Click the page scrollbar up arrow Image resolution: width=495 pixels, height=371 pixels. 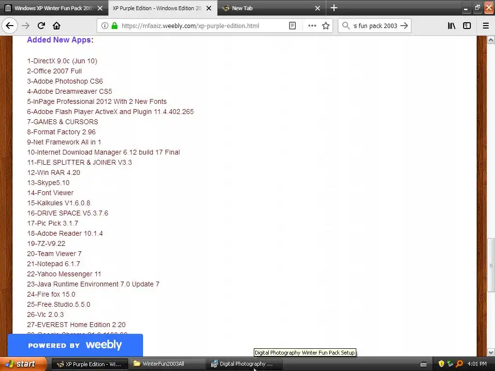click(491, 40)
